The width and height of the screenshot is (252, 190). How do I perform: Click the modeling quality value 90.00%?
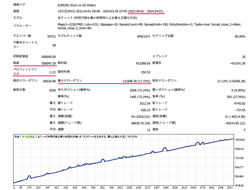(240, 36)
